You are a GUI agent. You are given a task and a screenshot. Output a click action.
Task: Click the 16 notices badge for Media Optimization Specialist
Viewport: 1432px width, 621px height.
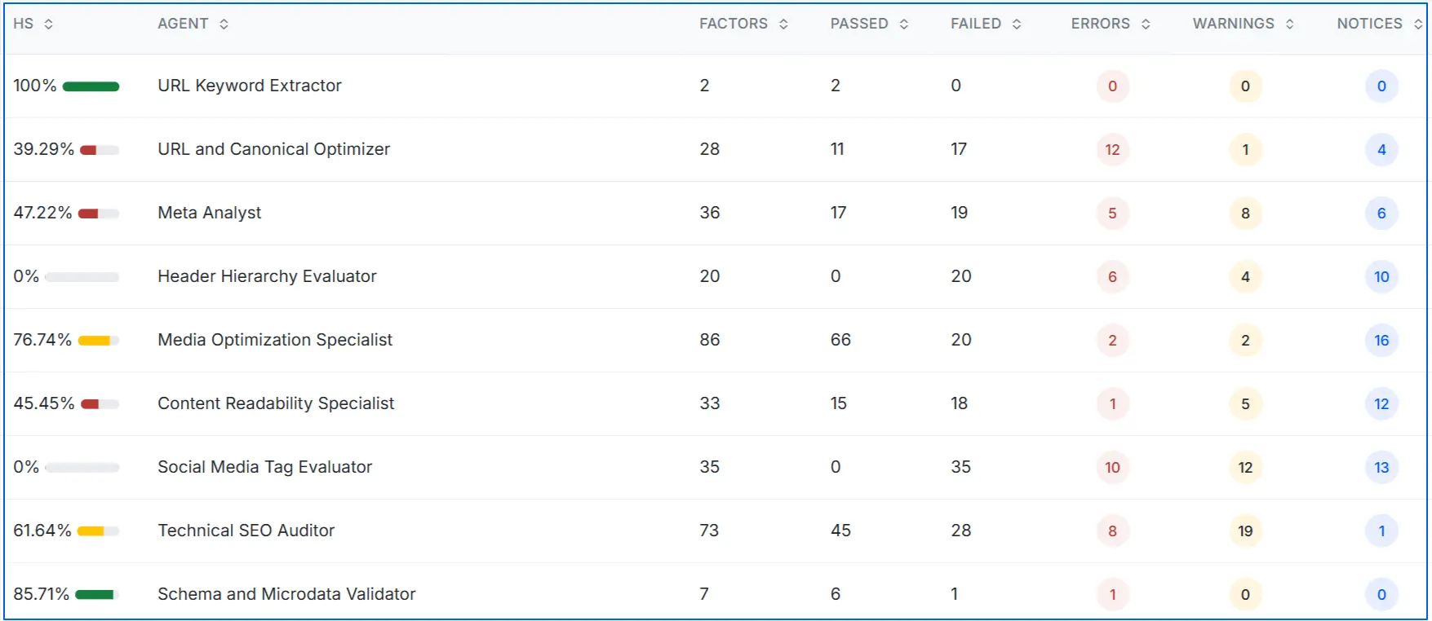click(x=1381, y=341)
